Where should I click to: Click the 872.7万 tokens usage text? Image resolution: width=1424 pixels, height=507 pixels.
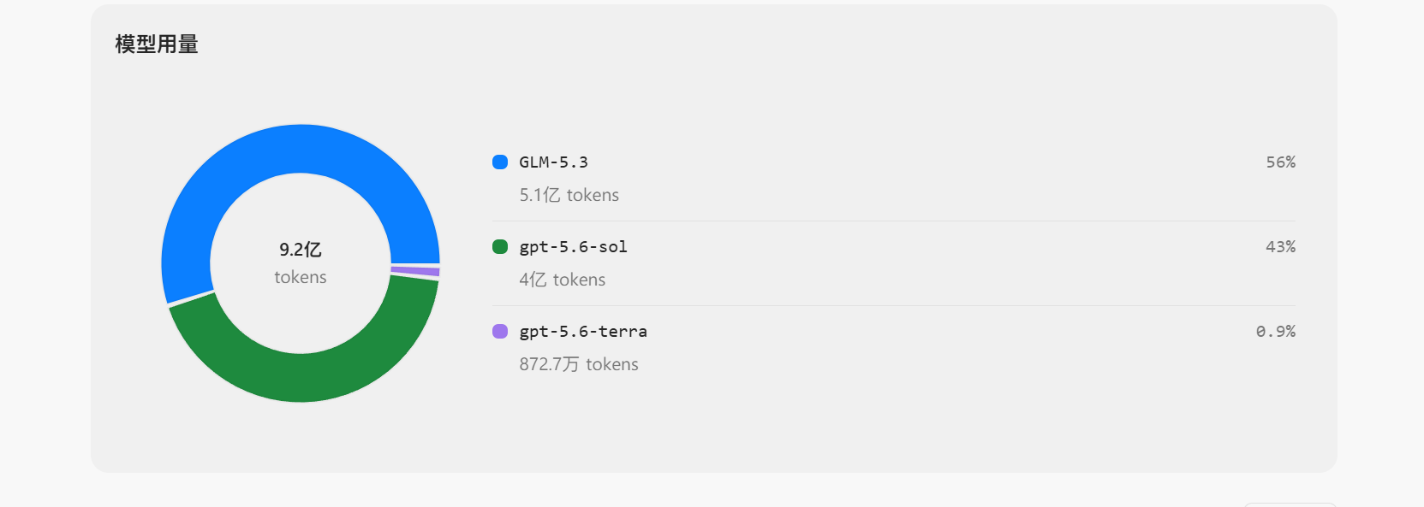(x=579, y=364)
